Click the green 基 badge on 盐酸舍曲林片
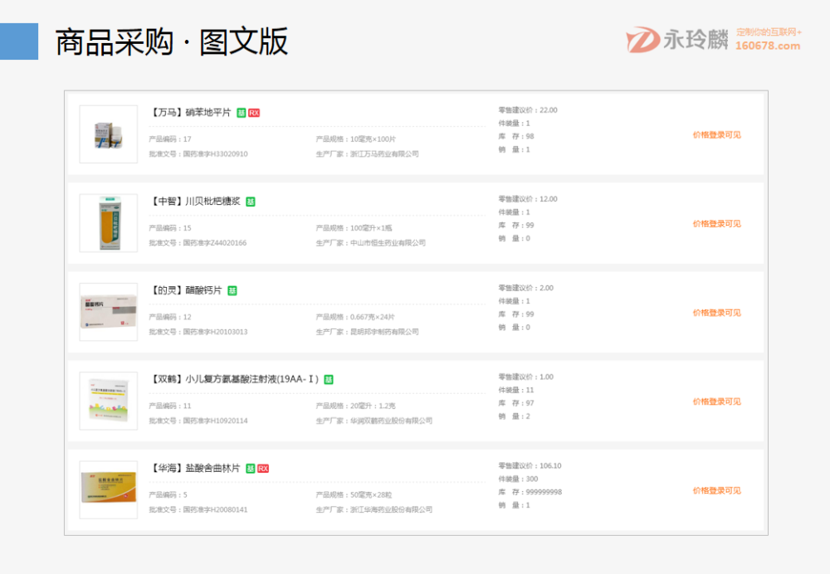This screenshot has height=574, width=830. coord(251,469)
